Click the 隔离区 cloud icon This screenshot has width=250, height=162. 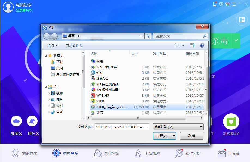click(16, 121)
